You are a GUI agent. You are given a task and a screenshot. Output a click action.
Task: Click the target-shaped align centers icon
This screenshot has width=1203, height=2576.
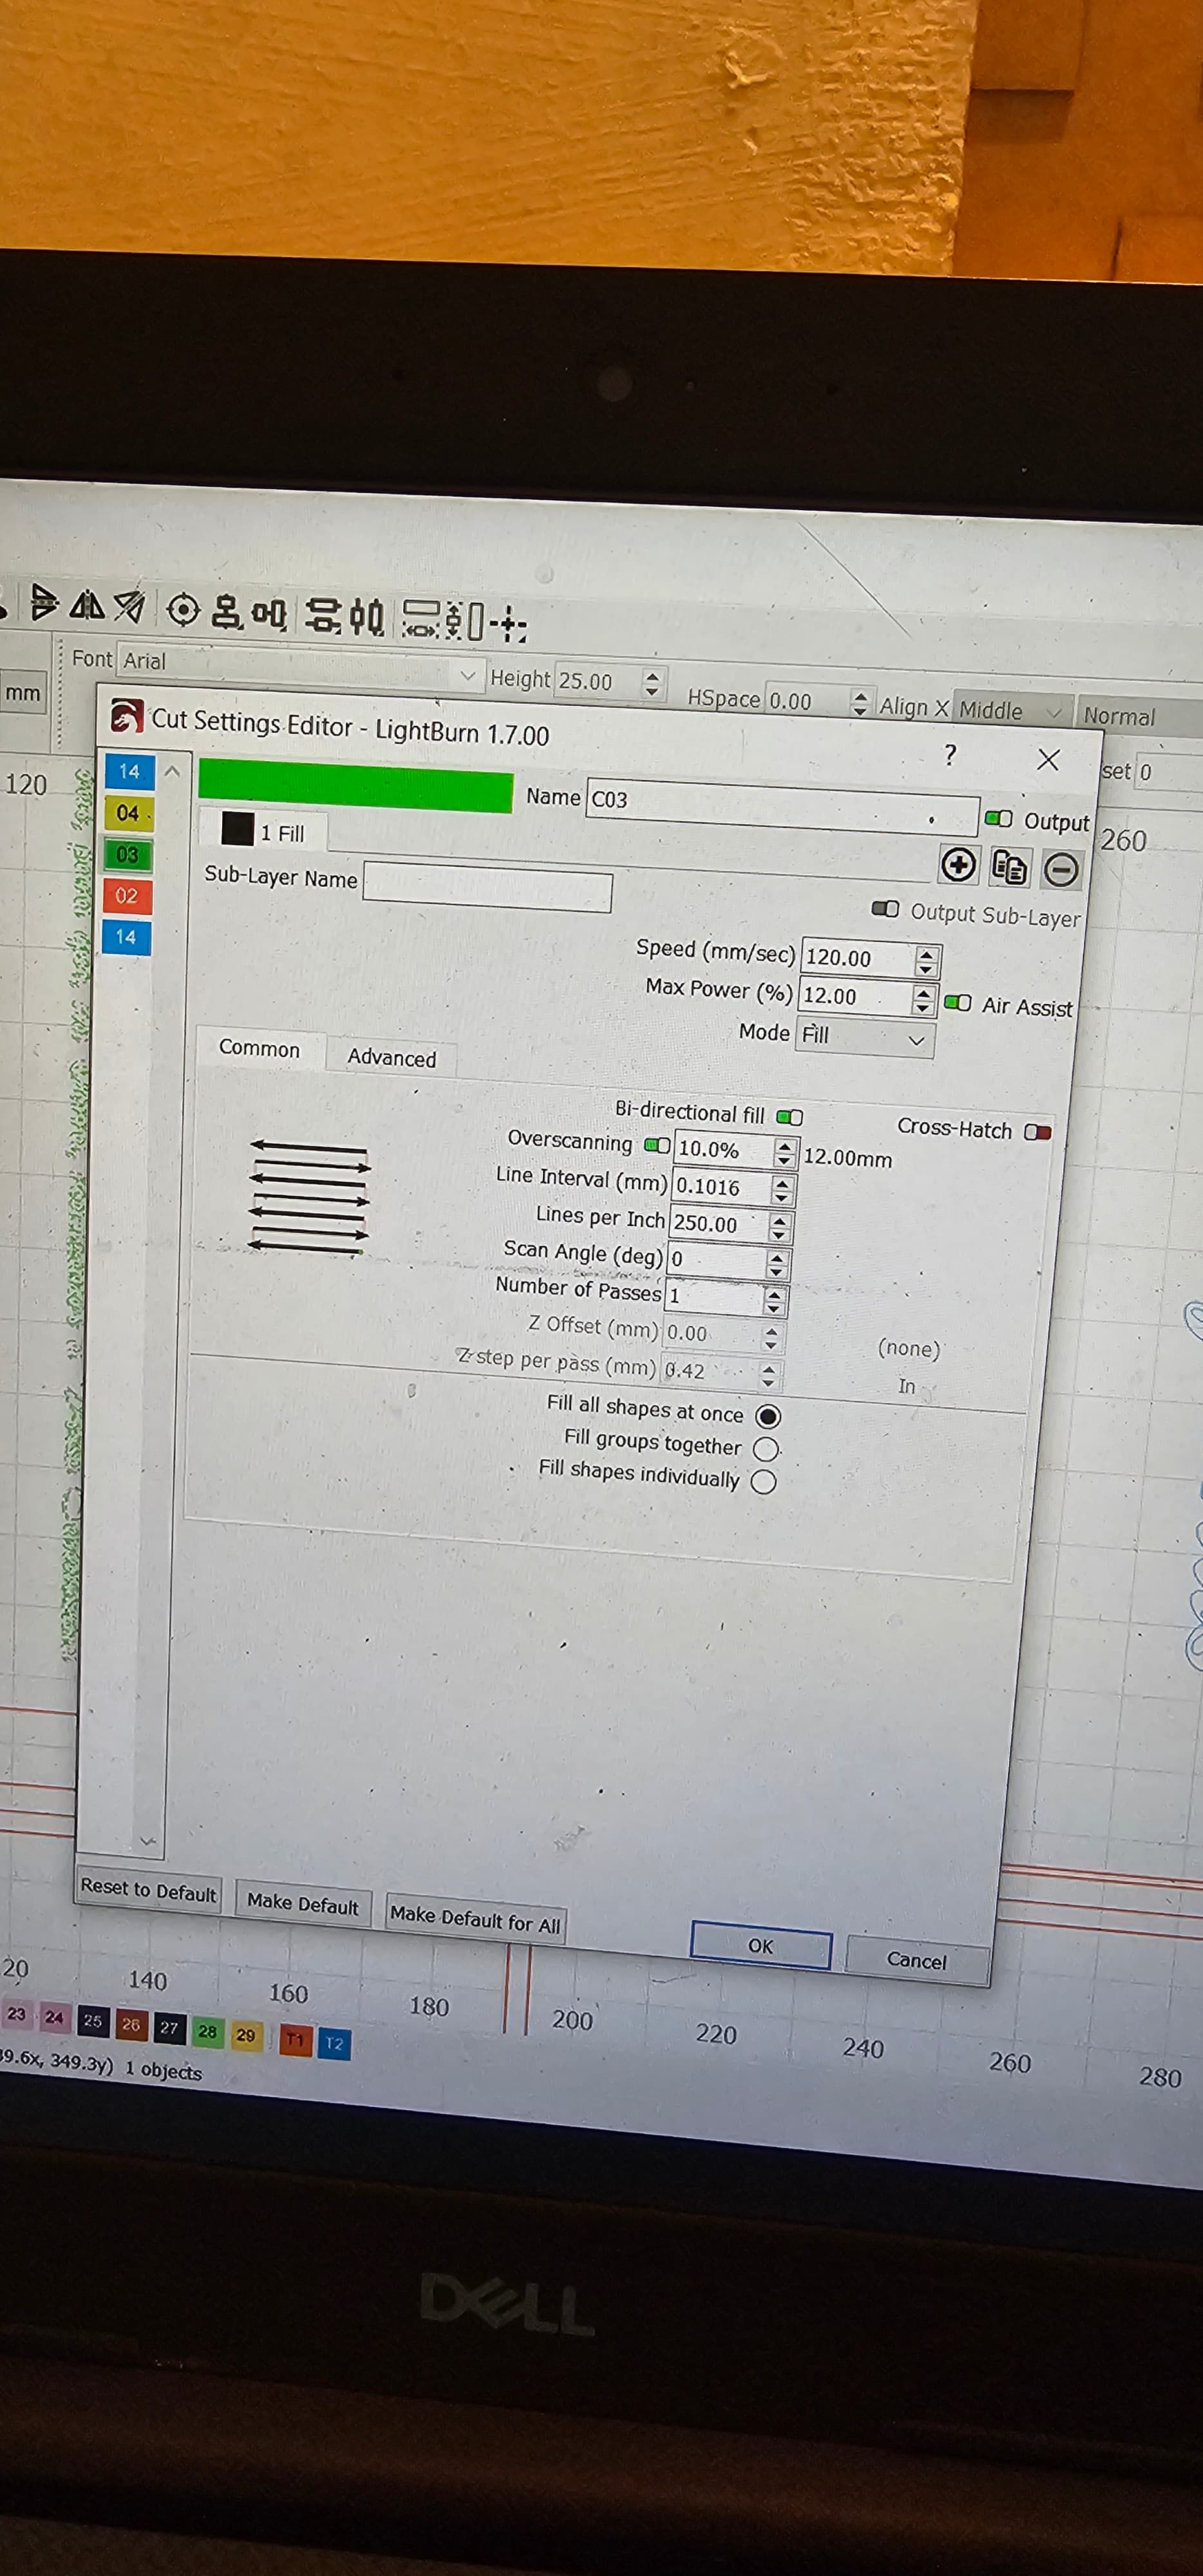click(x=183, y=609)
